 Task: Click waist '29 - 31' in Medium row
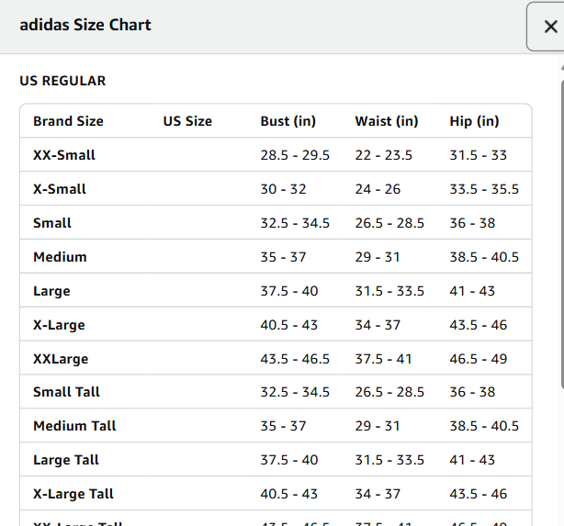[x=378, y=257]
